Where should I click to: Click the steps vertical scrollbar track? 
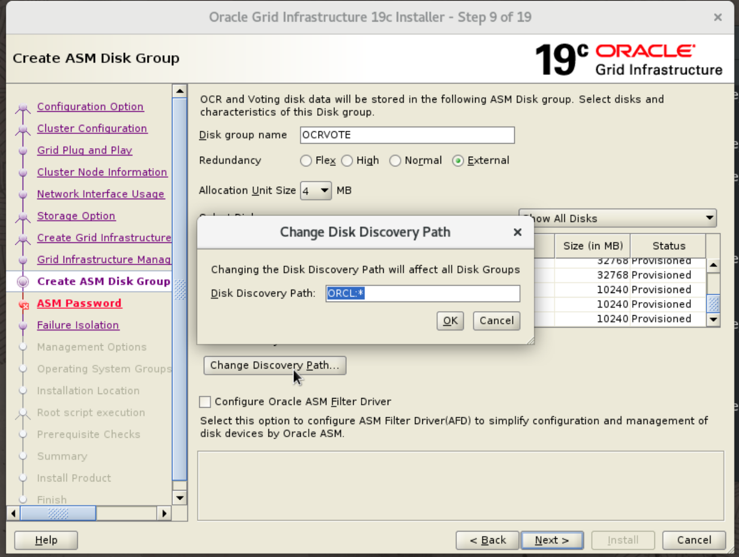[x=179, y=484]
